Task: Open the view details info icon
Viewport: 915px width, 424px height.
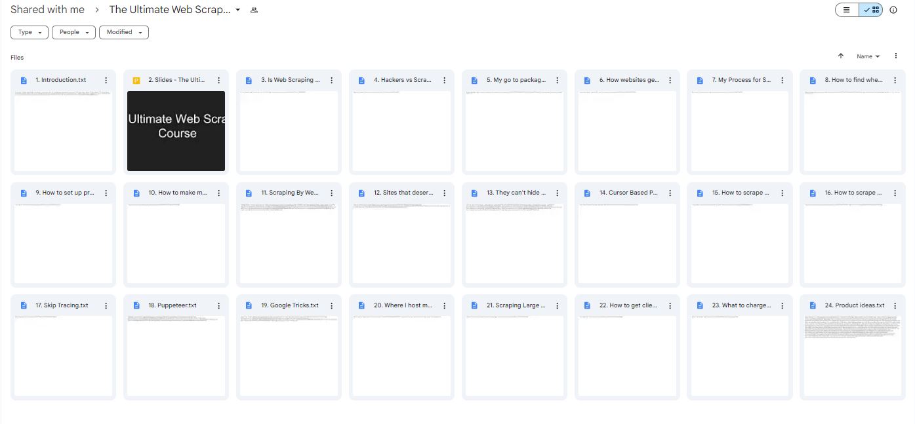Action: (x=893, y=10)
